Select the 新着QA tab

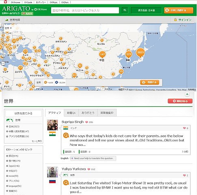(71, 113)
